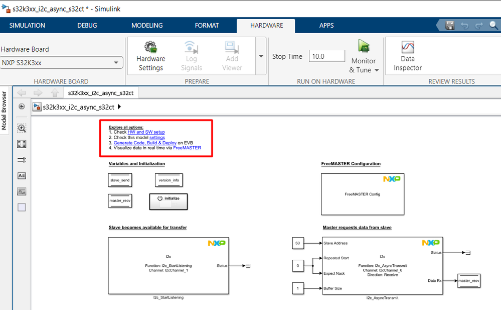
Task: Open the Model Browser side panel
Action: click(x=4, y=111)
